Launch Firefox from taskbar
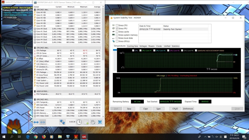This screenshot has height=140, width=249. pyautogui.click(x=44, y=137)
